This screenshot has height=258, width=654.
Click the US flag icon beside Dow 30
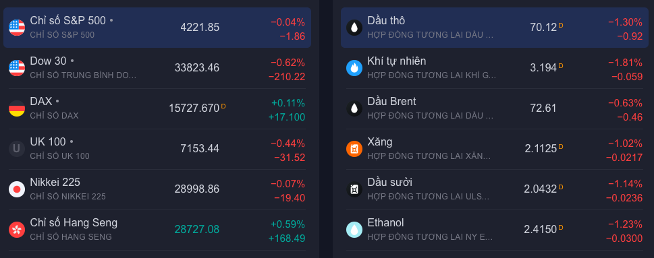pyautogui.click(x=17, y=68)
